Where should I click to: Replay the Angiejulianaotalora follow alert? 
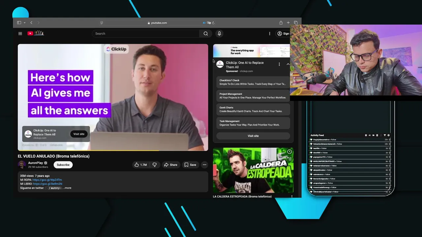coord(389,140)
